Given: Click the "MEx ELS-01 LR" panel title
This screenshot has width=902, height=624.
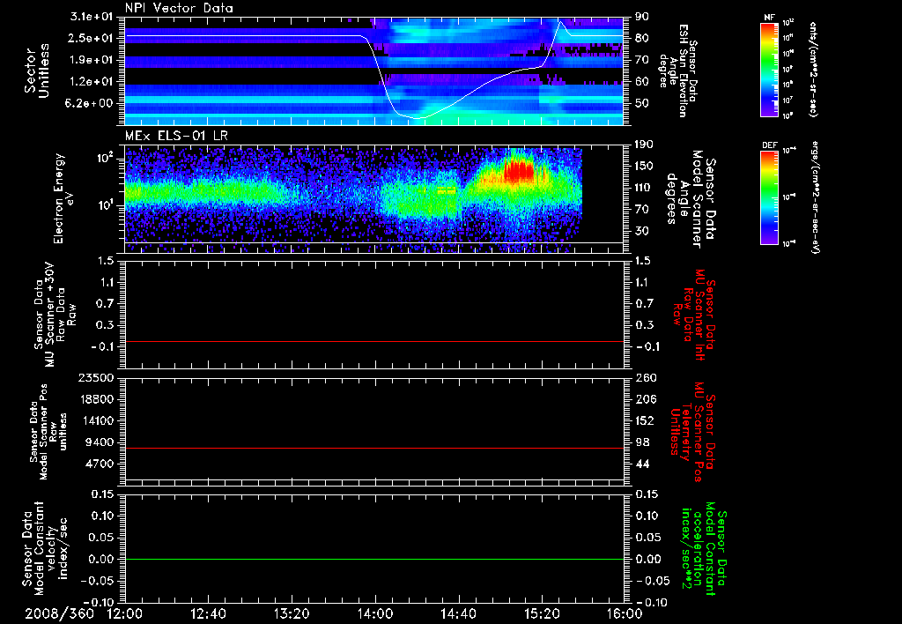Looking at the screenshot, I should pyautogui.click(x=176, y=137).
